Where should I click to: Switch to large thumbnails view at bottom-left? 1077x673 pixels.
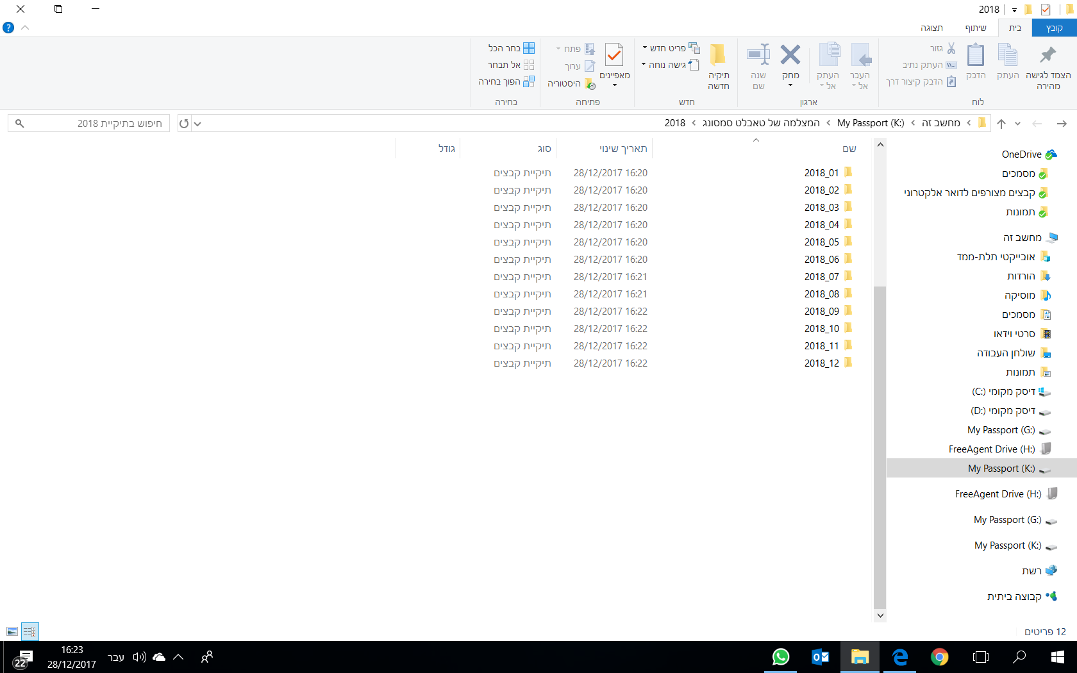[x=12, y=631]
